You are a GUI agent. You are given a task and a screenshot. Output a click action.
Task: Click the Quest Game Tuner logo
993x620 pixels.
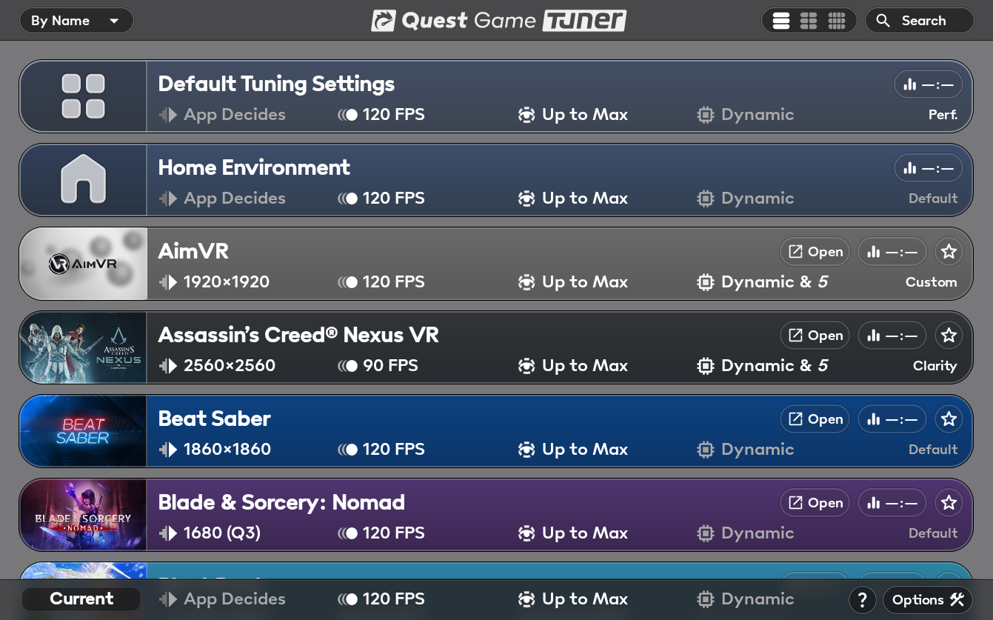click(x=498, y=21)
